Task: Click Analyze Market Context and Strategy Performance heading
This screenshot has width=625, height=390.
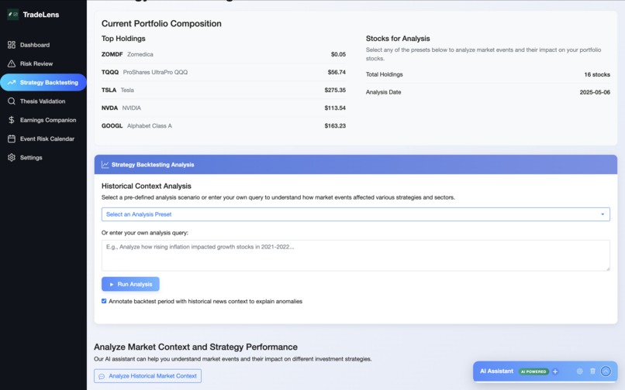Action: [195, 347]
